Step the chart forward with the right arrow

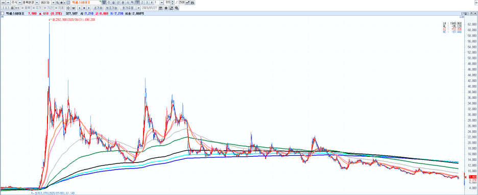coord(88,8)
